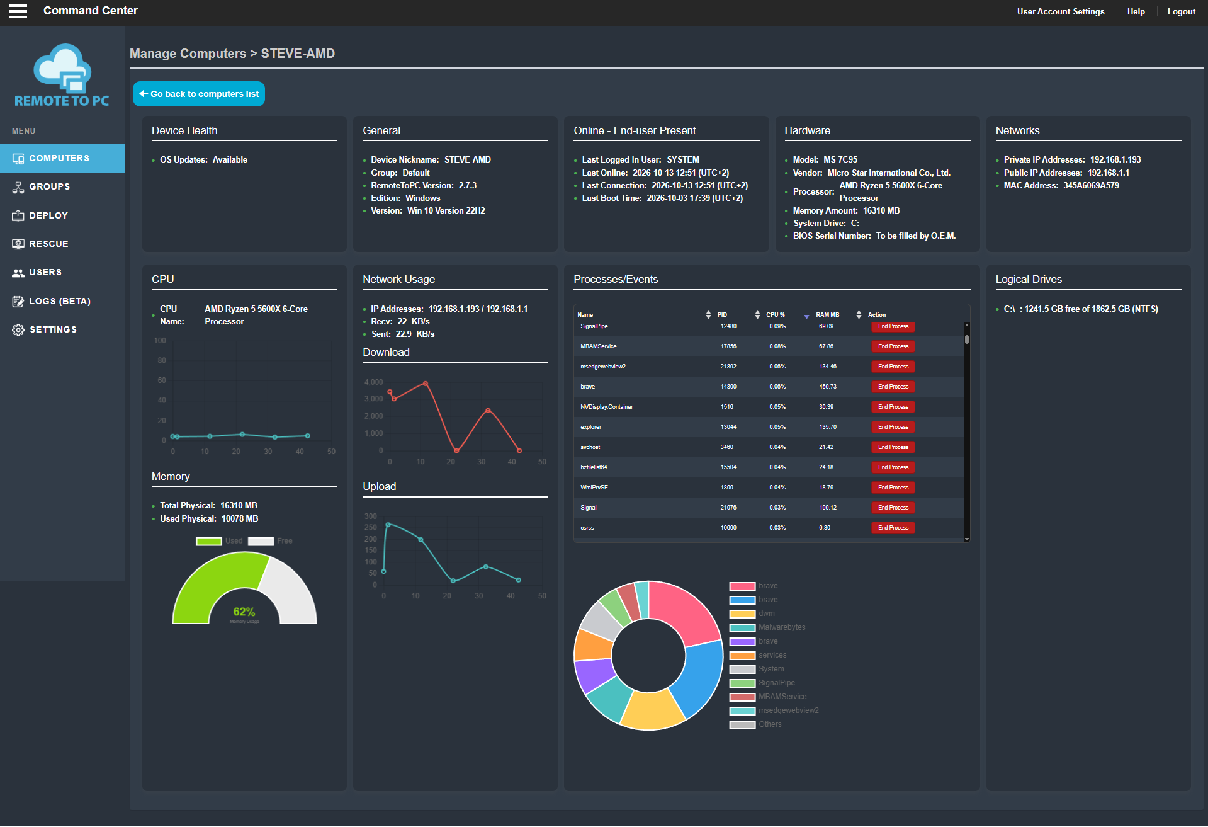Open the USERS menu item
The width and height of the screenshot is (1208, 827).
point(62,273)
